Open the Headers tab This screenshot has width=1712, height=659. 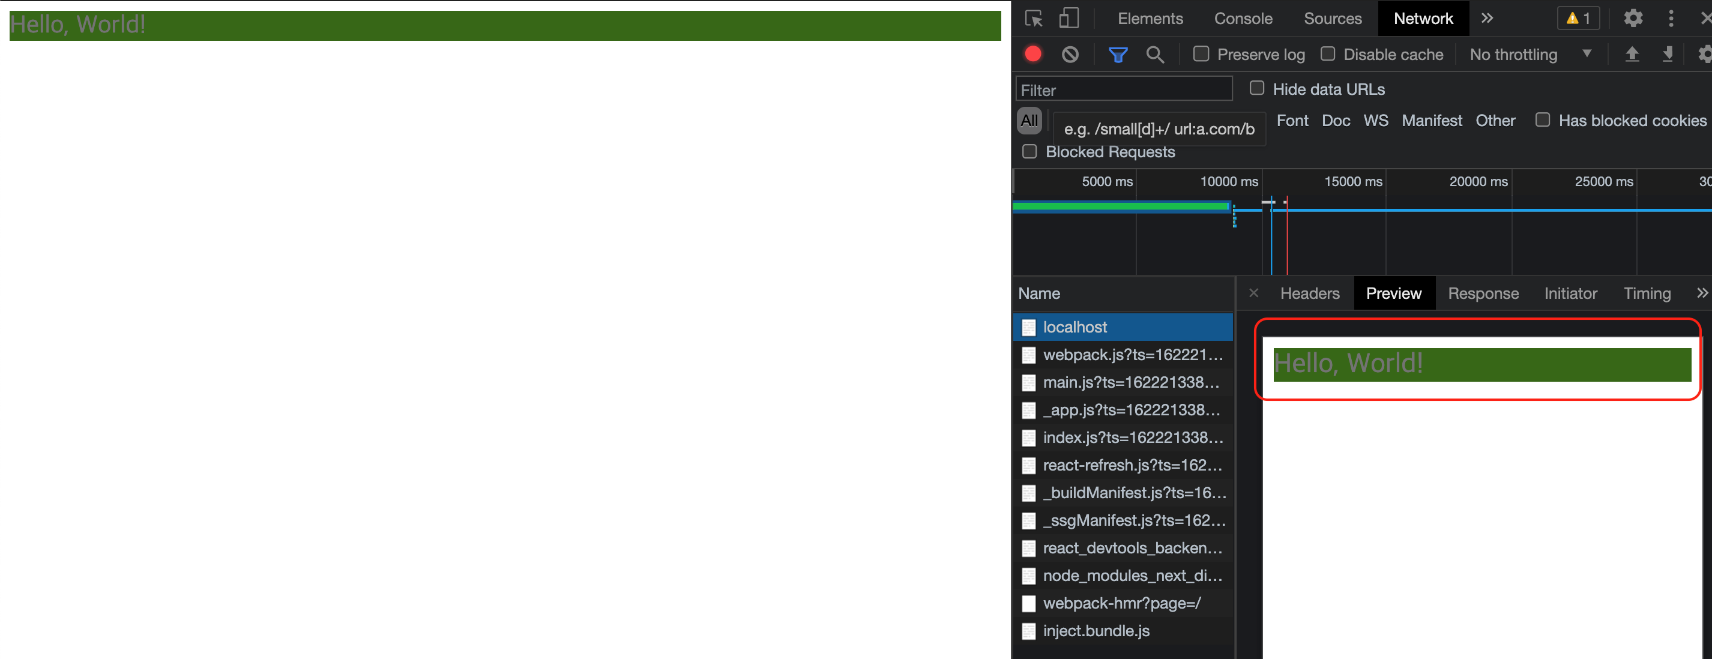point(1309,293)
